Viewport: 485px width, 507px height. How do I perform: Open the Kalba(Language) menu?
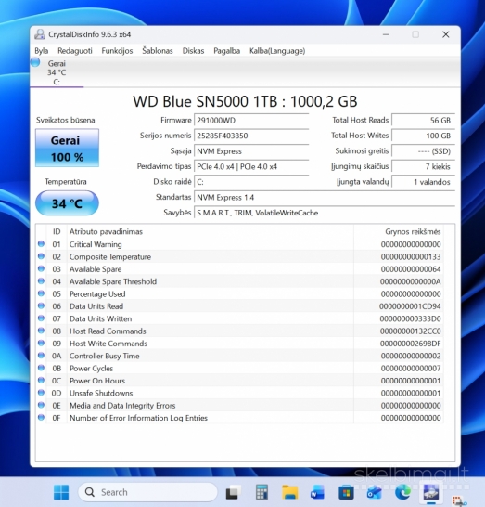coord(277,51)
